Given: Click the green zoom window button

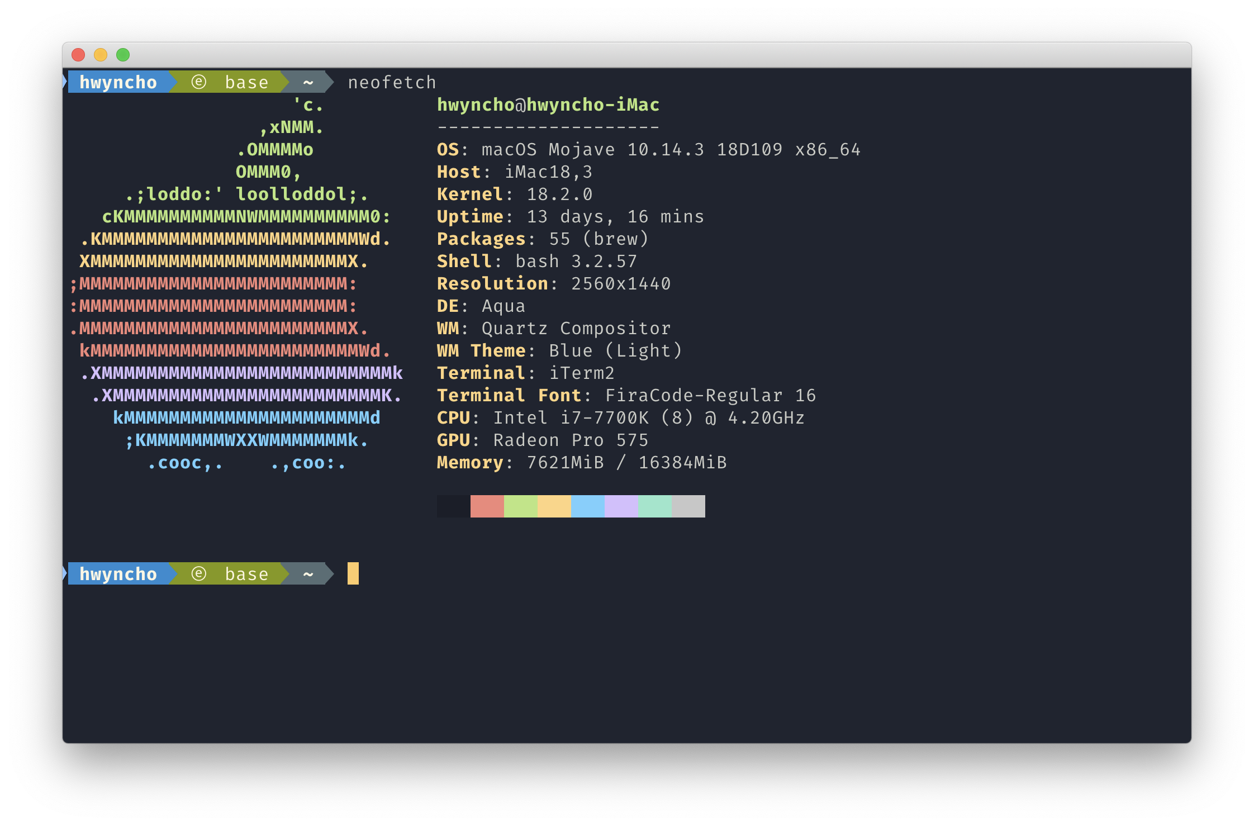Looking at the screenshot, I should (123, 55).
